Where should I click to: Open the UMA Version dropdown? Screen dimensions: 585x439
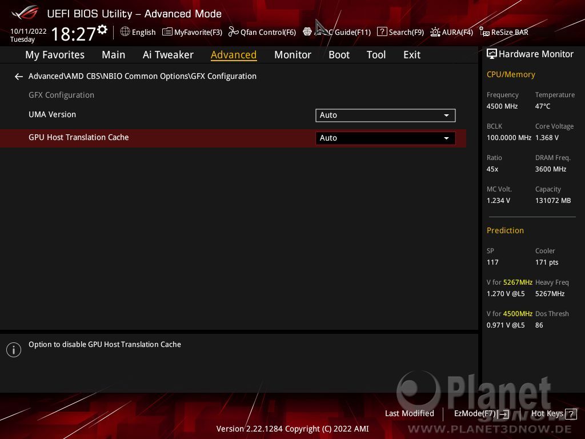386,115
